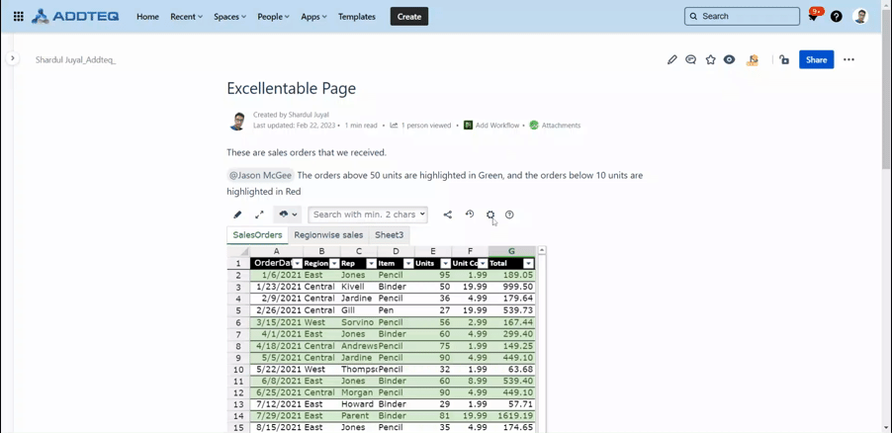Viewport: 892px width, 433px height.
Task: Open the Spaces dropdown menu
Action: [229, 17]
